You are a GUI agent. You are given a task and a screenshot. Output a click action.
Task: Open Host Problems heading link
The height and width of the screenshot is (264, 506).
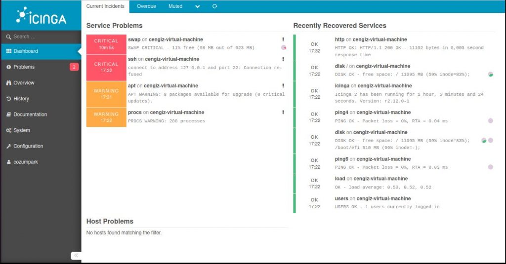tap(110, 221)
